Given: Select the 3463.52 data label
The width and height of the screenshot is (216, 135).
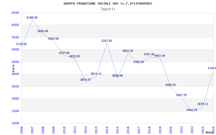Looking at the screenshot, I should coord(171,85).
